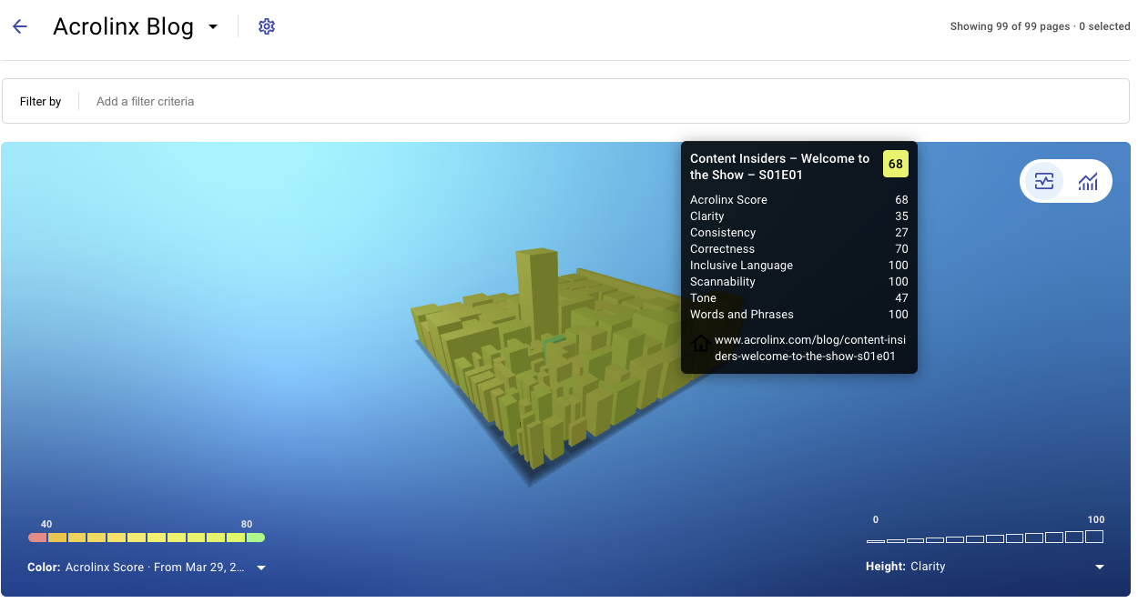Viewport: 1138px width, 603px height.
Task: Click the Showing 99 of 99 pages text
Action: pyautogui.click(x=1011, y=26)
